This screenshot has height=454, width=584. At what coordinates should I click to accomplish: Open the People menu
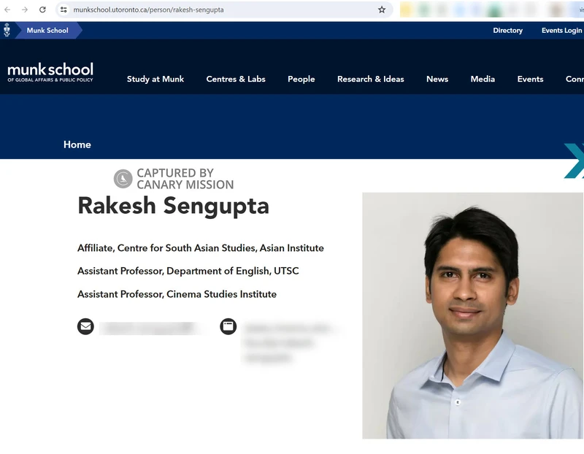(x=301, y=79)
